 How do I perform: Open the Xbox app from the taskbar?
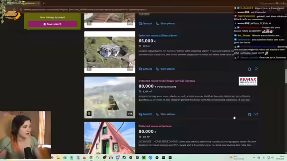click(x=143, y=157)
